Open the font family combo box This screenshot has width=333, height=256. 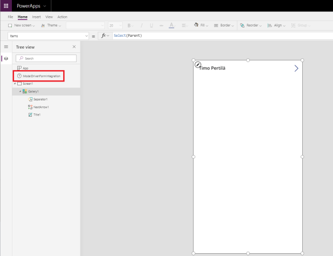[x=85, y=25]
